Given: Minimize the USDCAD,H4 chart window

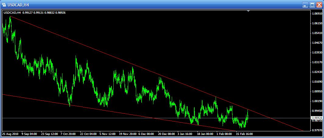Looking at the screenshot, I should click(x=305, y=5).
